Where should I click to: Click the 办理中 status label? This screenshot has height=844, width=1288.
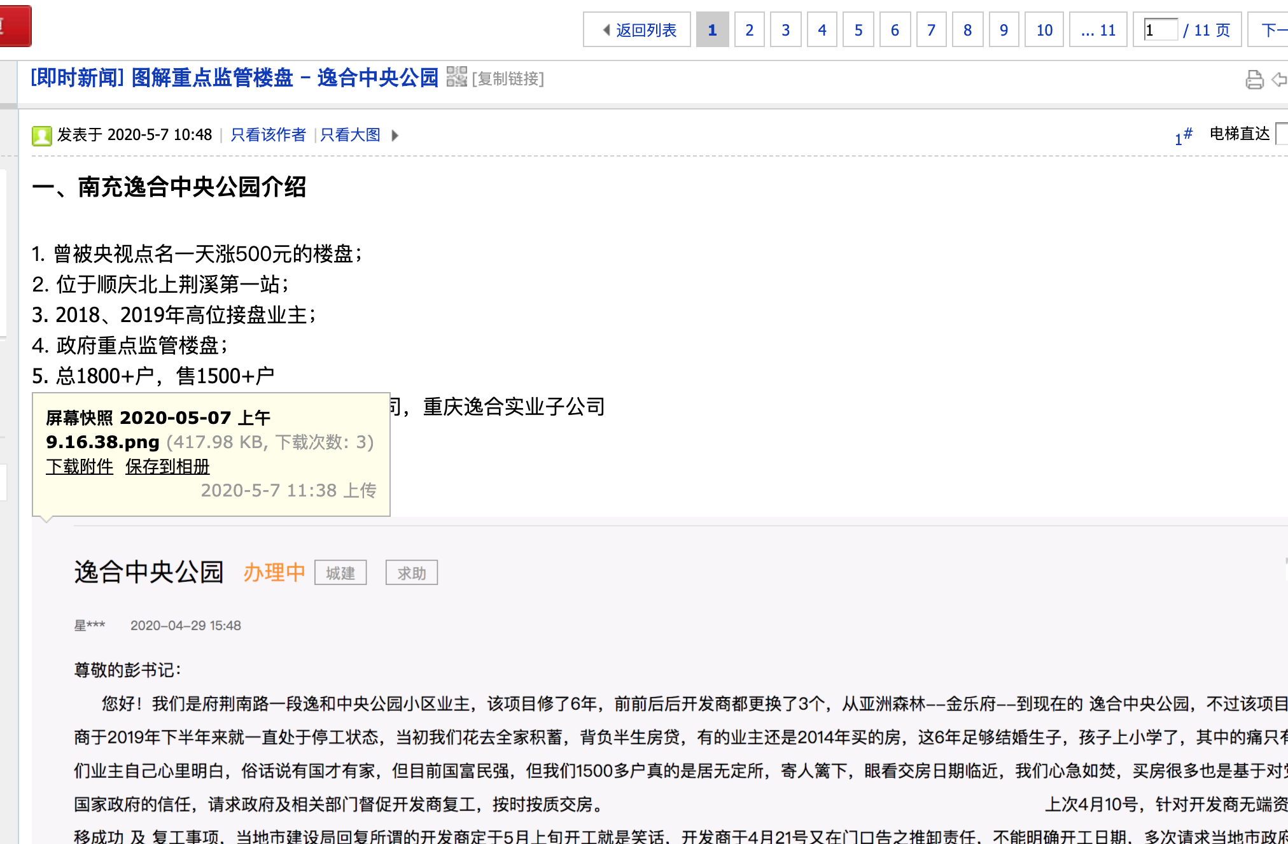pyautogui.click(x=274, y=572)
